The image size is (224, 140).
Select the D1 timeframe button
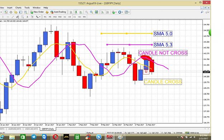75,17
